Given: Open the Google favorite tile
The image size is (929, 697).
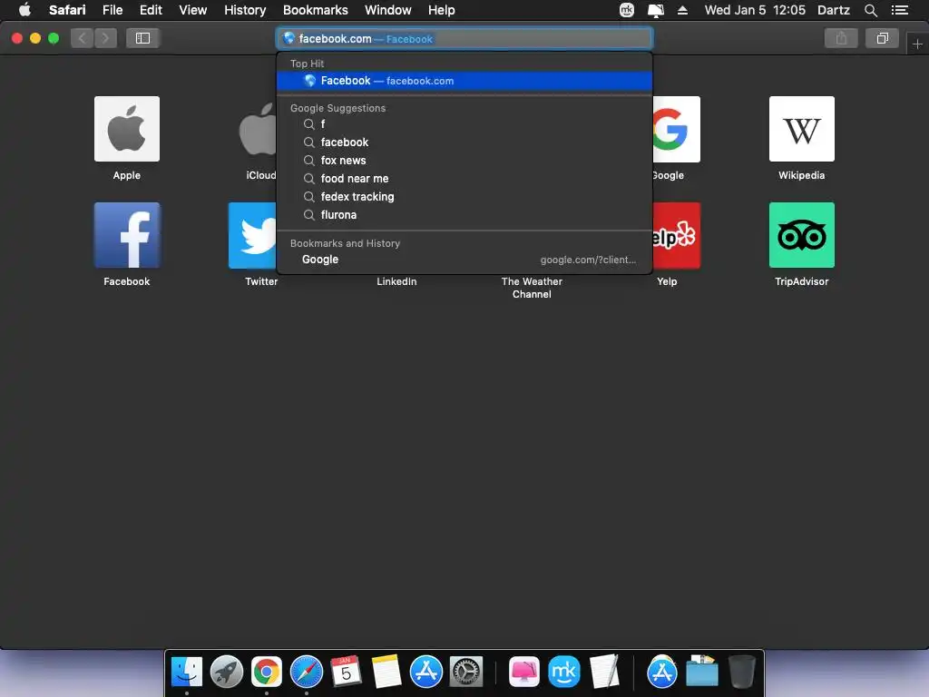Looking at the screenshot, I should (677, 129).
